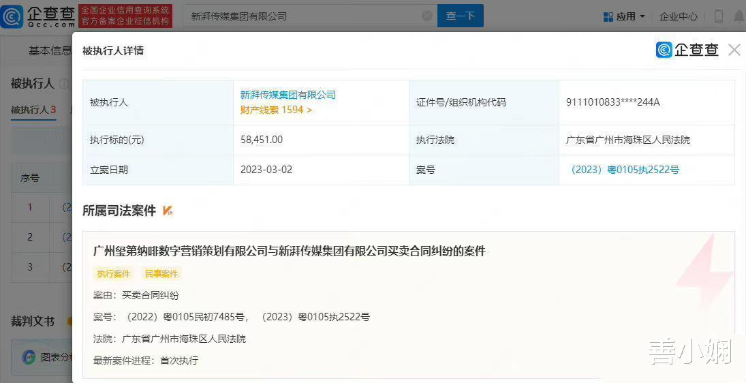746x383 pixels.
Task: Click the 执行案件 tag
Action: coord(113,273)
